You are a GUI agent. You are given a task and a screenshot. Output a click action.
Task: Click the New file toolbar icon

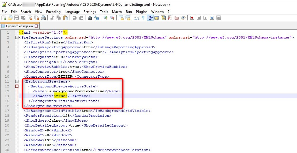3,18
